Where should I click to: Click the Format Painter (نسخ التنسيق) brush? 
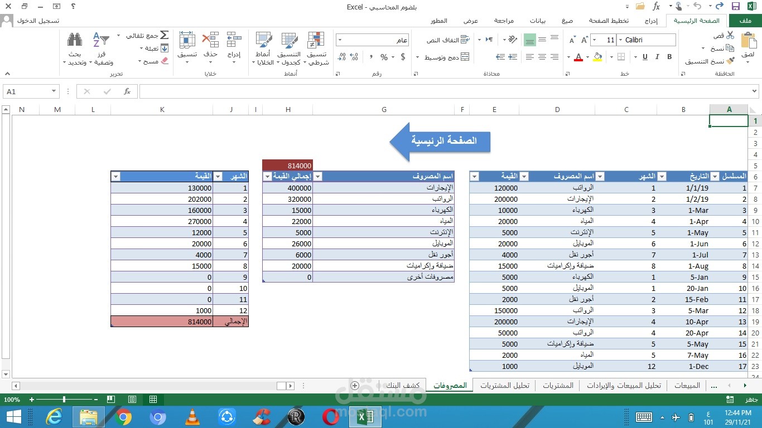point(730,61)
